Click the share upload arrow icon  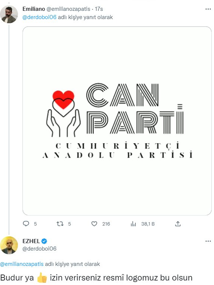178,224
